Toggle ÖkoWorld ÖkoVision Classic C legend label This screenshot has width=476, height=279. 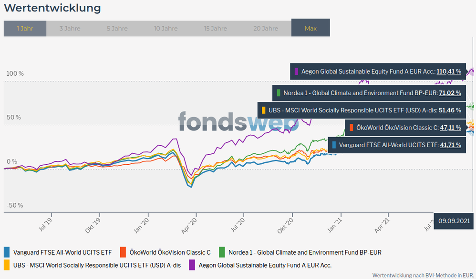170,252
